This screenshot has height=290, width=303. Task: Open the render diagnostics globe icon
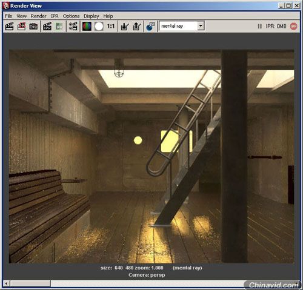150,26
